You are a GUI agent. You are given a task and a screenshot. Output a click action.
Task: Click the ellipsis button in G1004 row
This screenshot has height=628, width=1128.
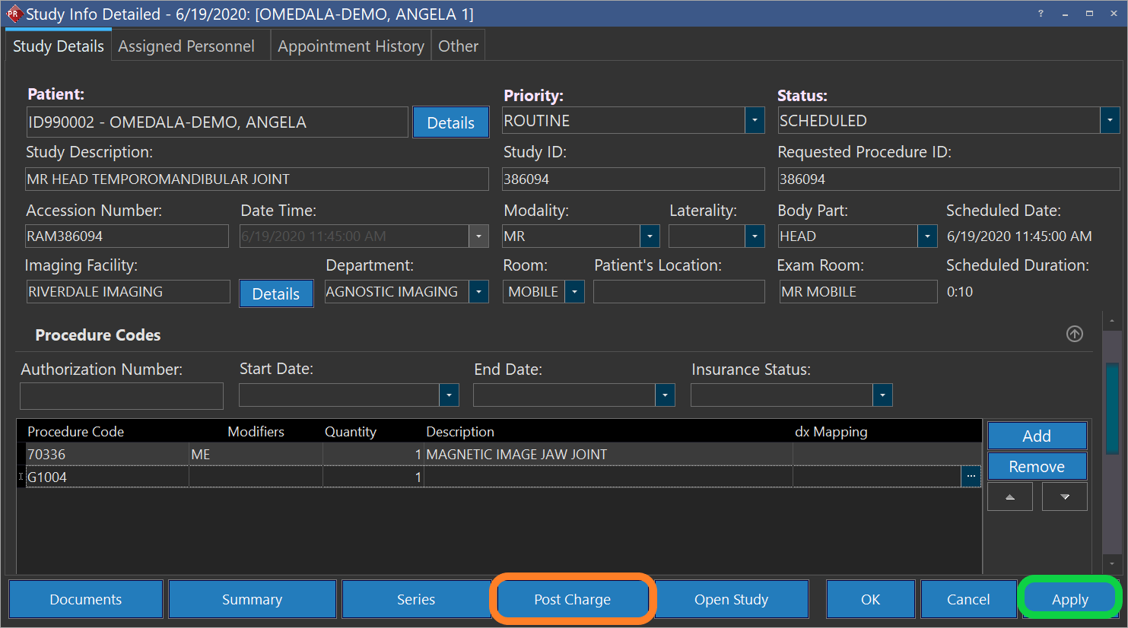pyautogui.click(x=971, y=477)
